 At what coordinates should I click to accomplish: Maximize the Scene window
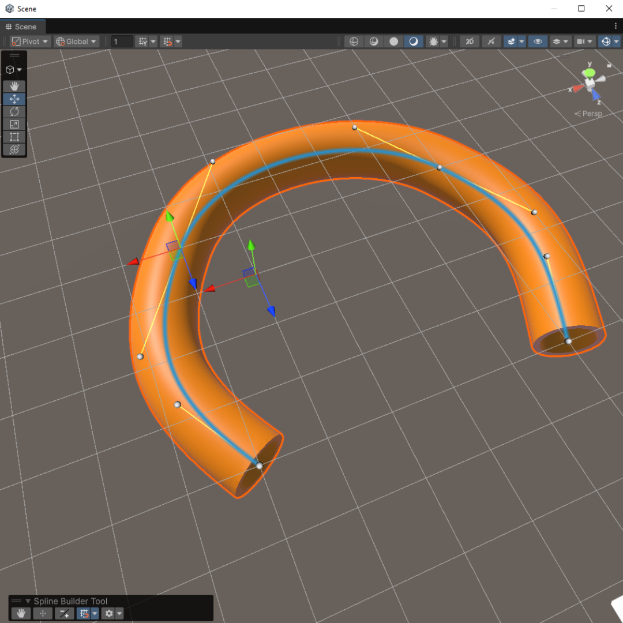[581, 8]
